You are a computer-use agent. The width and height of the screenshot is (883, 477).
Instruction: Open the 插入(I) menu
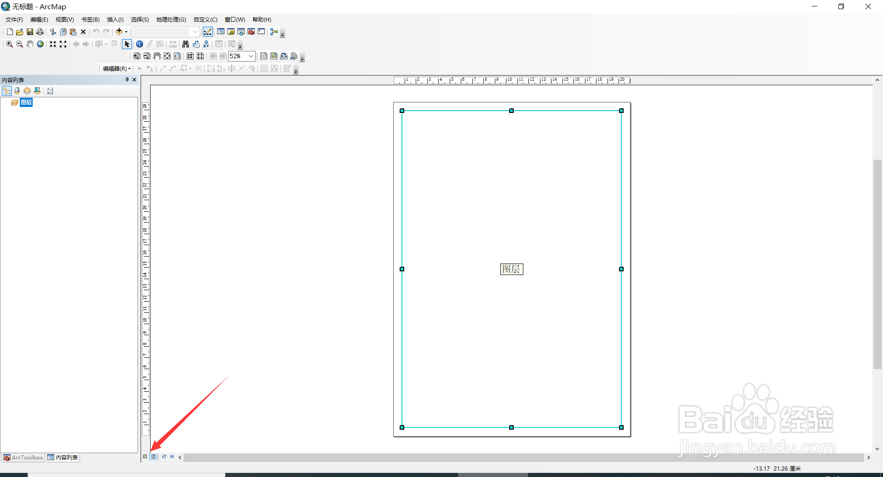[x=115, y=20]
